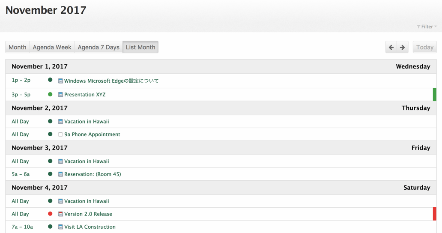Click red color bar on Version 2.0 Release row
Image resolution: width=442 pixels, height=233 pixels.
[434, 214]
